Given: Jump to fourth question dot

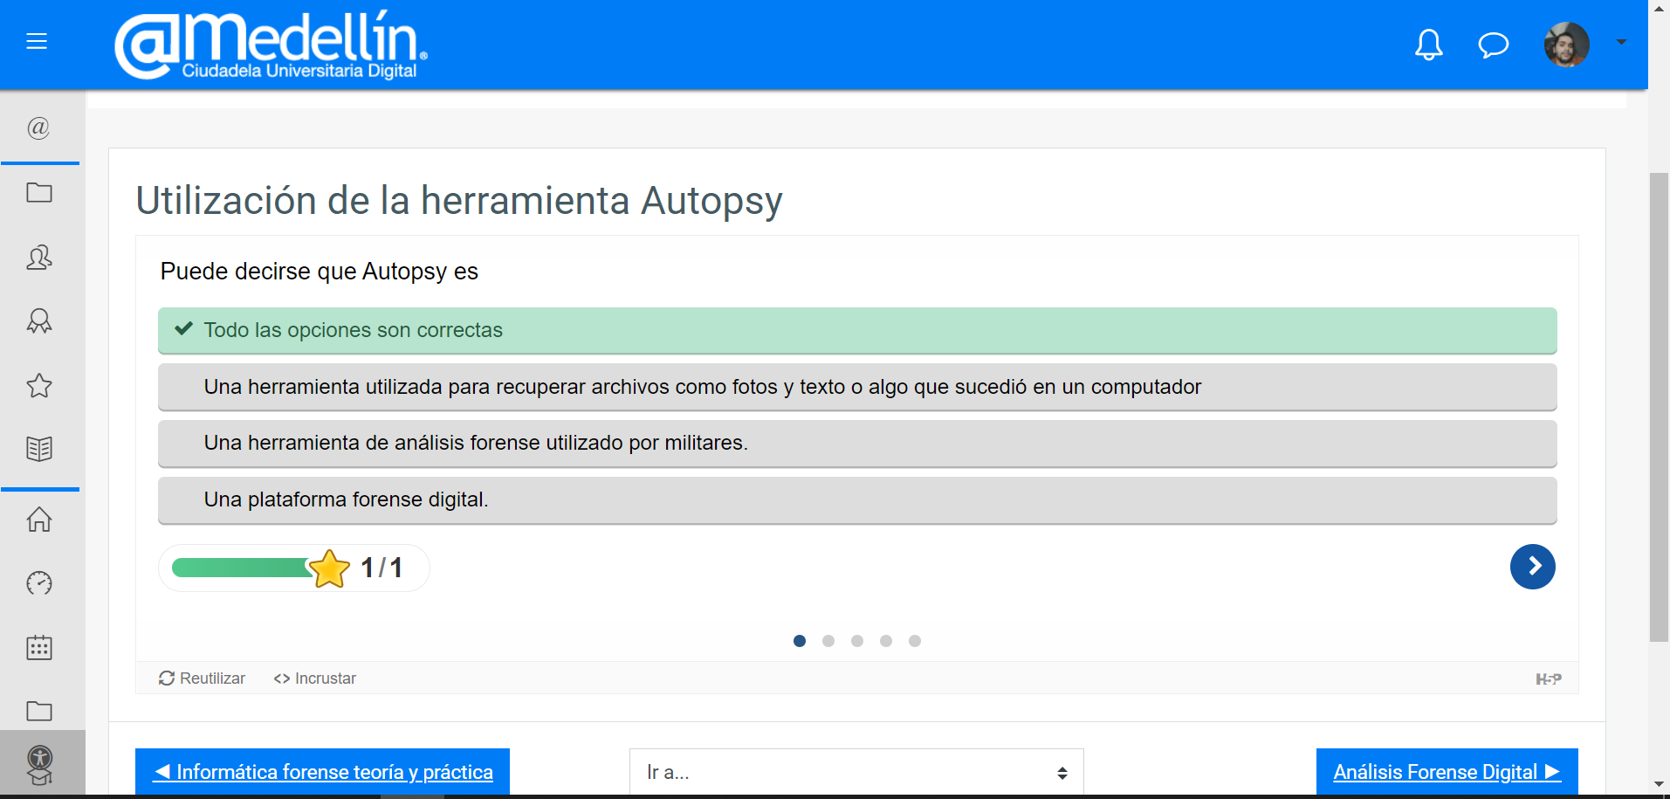Looking at the screenshot, I should 886,641.
